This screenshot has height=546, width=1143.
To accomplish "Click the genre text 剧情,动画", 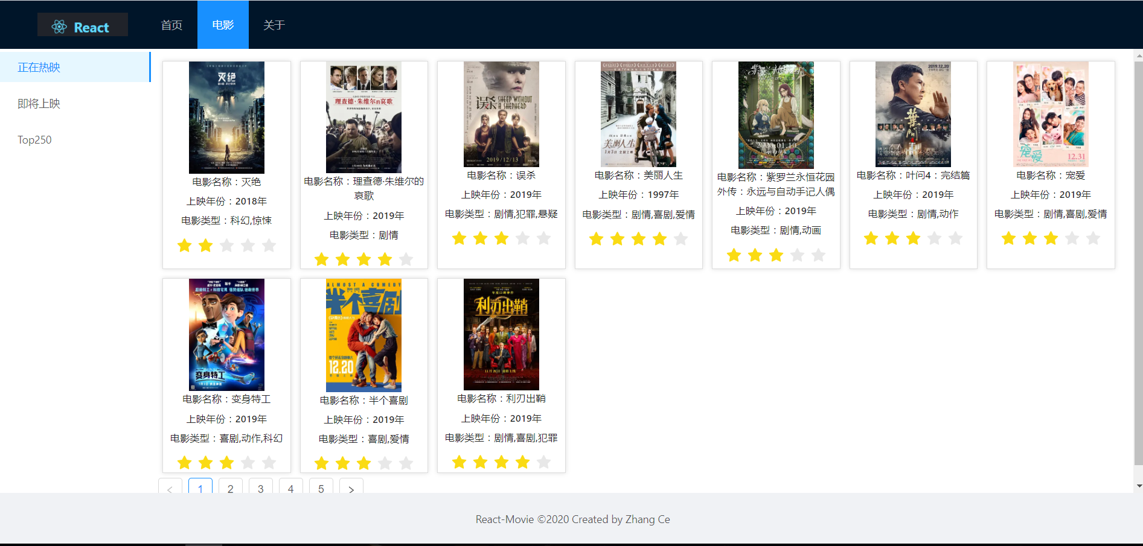I will pos(801,230).
